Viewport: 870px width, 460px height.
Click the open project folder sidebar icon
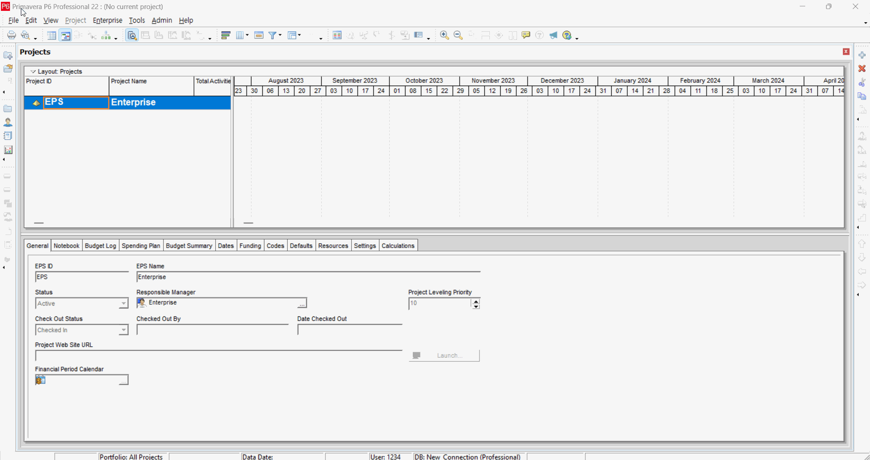click(8, 69)
